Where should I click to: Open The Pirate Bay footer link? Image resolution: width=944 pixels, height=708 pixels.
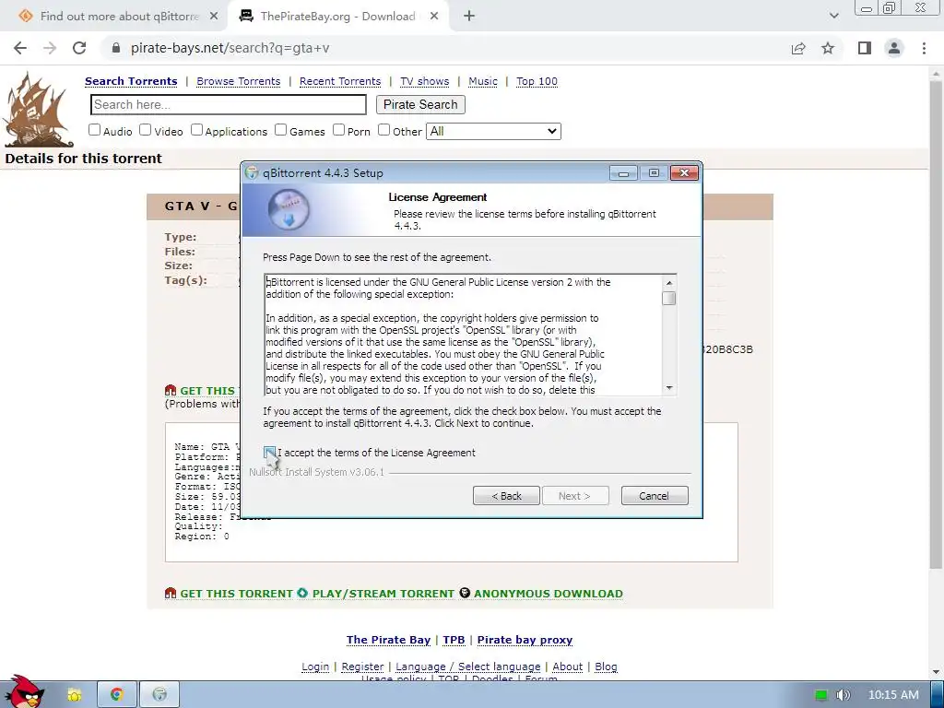(x=388, y=640)
